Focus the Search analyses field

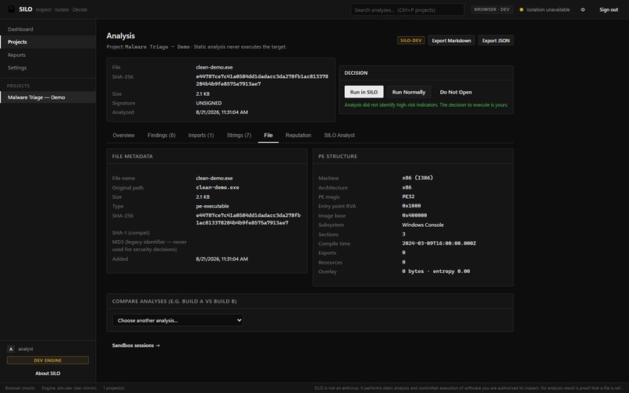click(407, 9)
